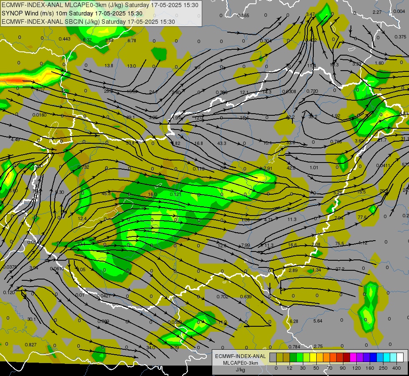
Task: Click the map value 0.639
Action: pos(246,297)
